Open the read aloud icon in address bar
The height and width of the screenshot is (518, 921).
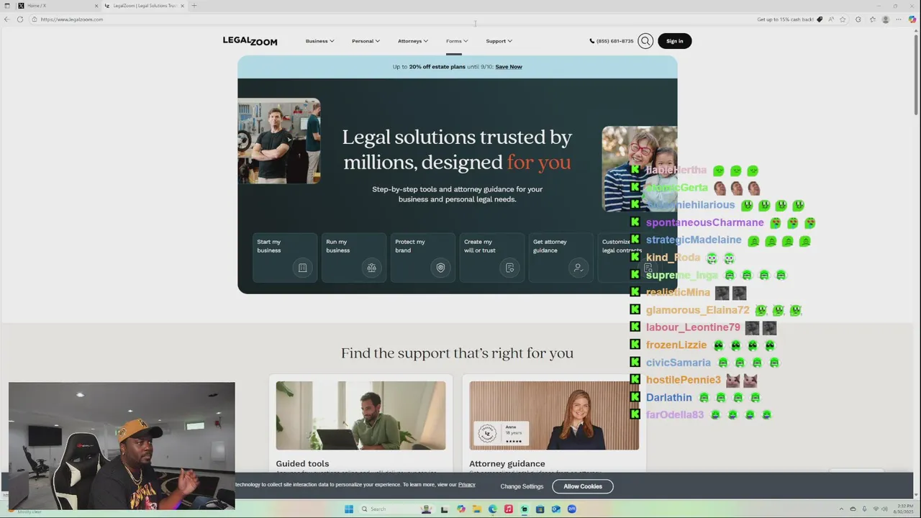tap(831, 19)
